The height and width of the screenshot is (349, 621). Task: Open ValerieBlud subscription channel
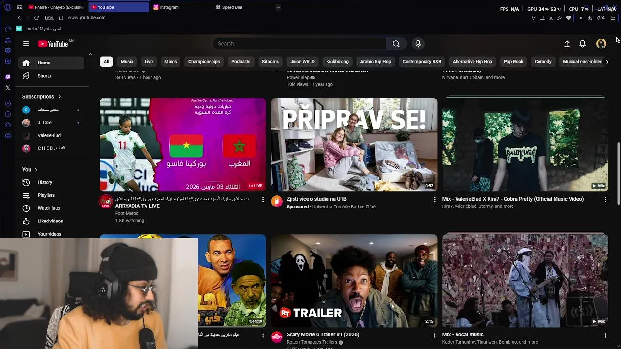click(51, 136)
